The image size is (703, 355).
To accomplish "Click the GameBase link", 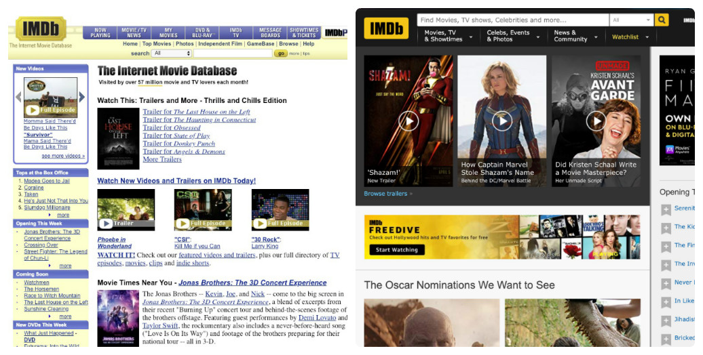I will point(261,44).
